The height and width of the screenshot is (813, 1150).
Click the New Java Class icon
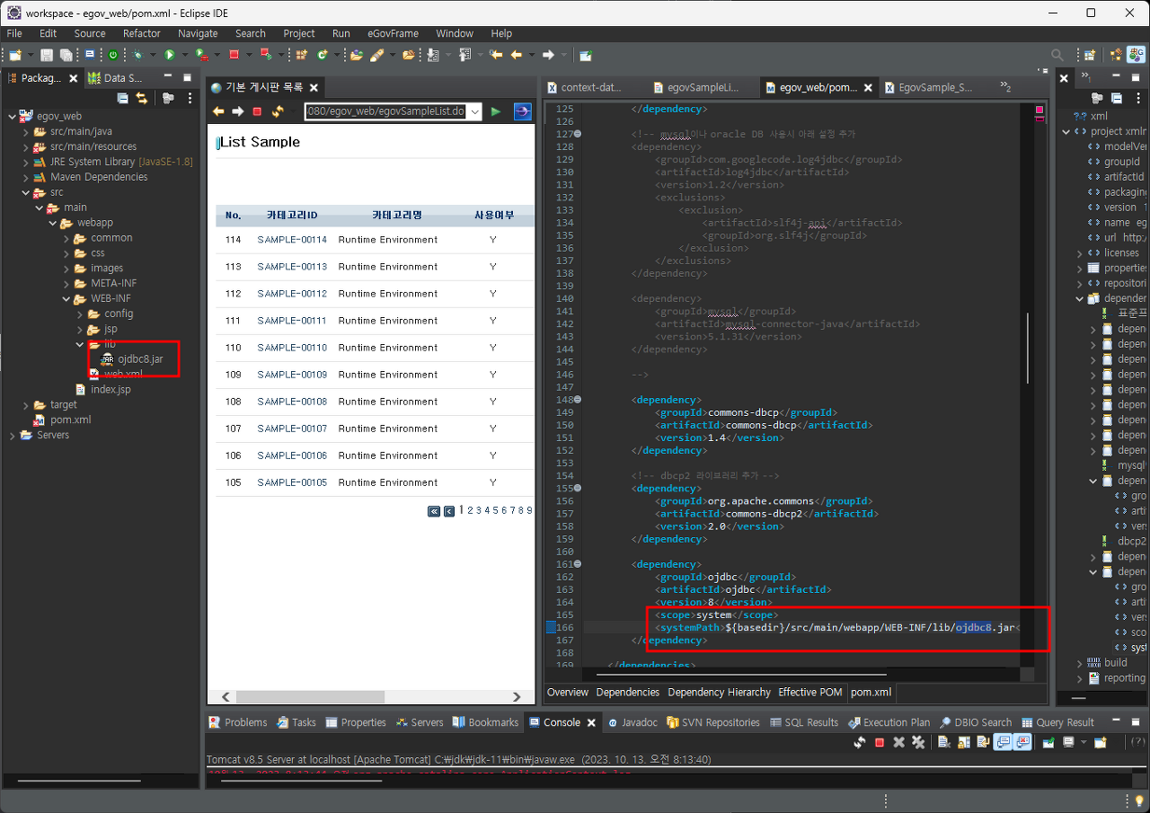[x=322, y=55]
